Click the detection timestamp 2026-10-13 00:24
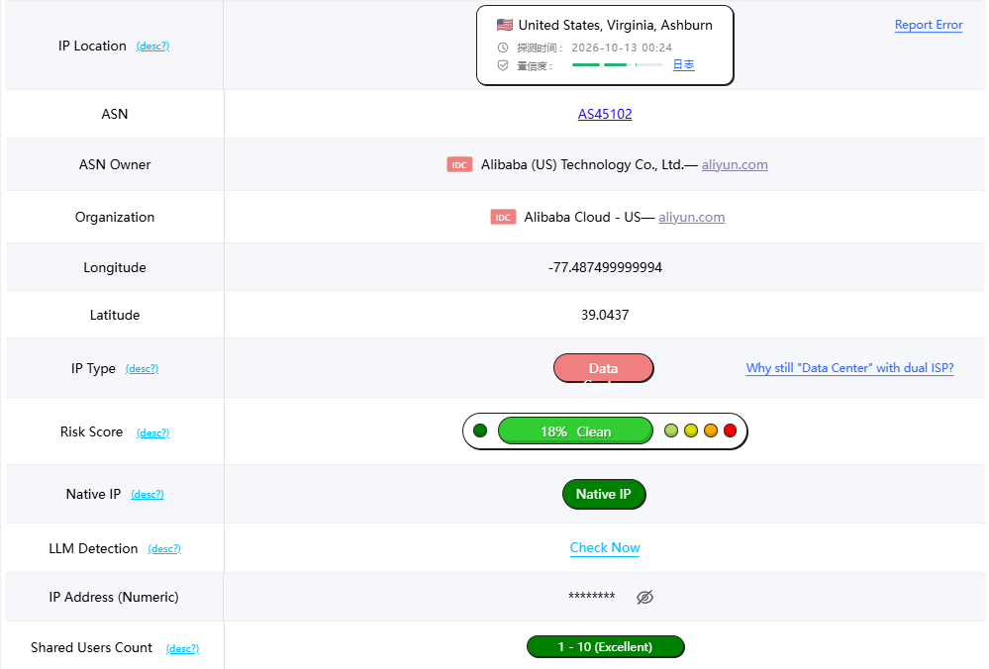Image resolution: width=989 pixels, height=669 pixels. (622, 48)
